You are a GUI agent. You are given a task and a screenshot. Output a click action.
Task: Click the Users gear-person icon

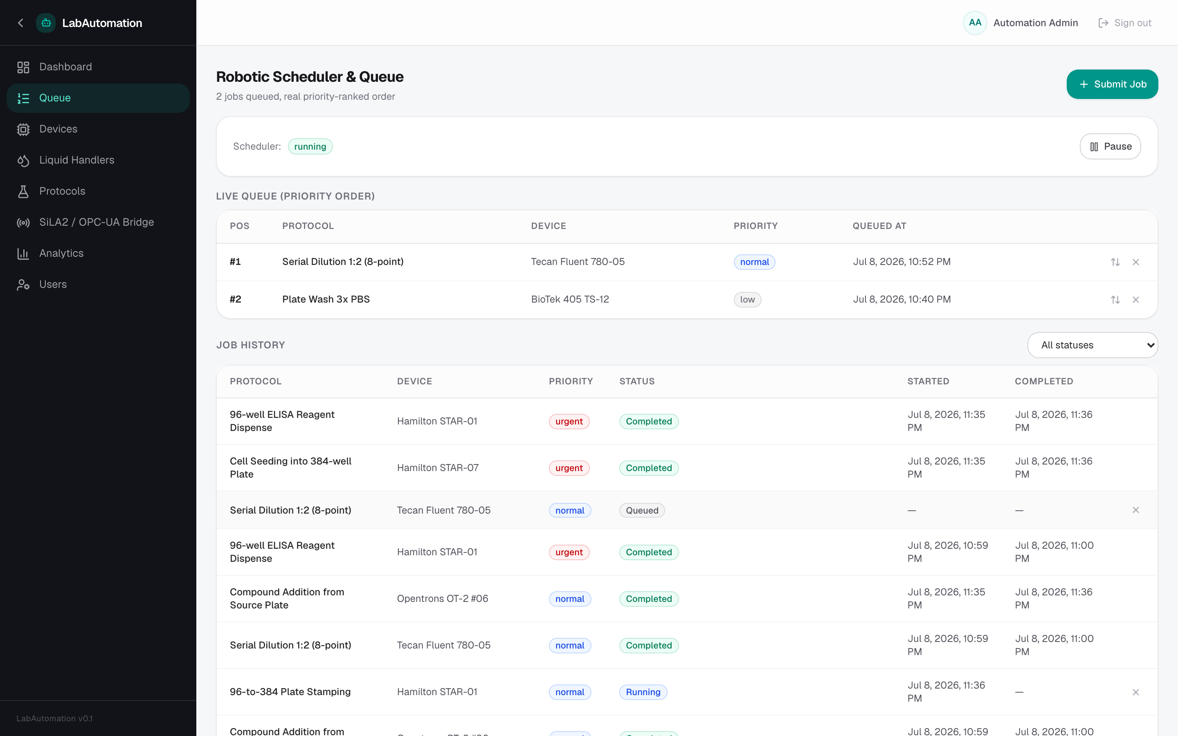(x=23, y=285)
